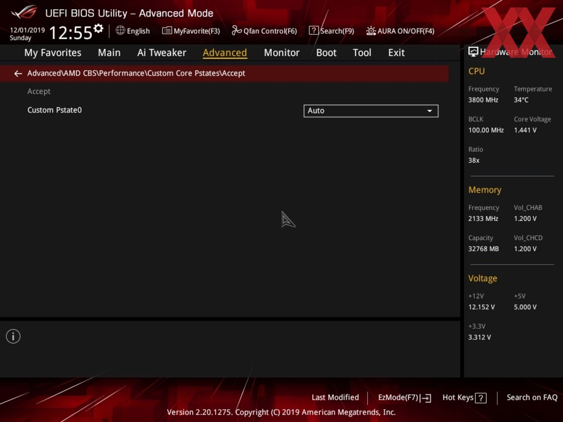
Task: Toggle AURA lighting icon
Action: pos(371,31)
